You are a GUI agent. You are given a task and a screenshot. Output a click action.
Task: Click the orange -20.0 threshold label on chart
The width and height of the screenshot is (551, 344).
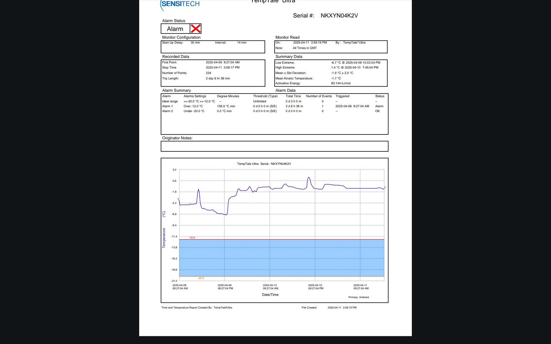201,278
